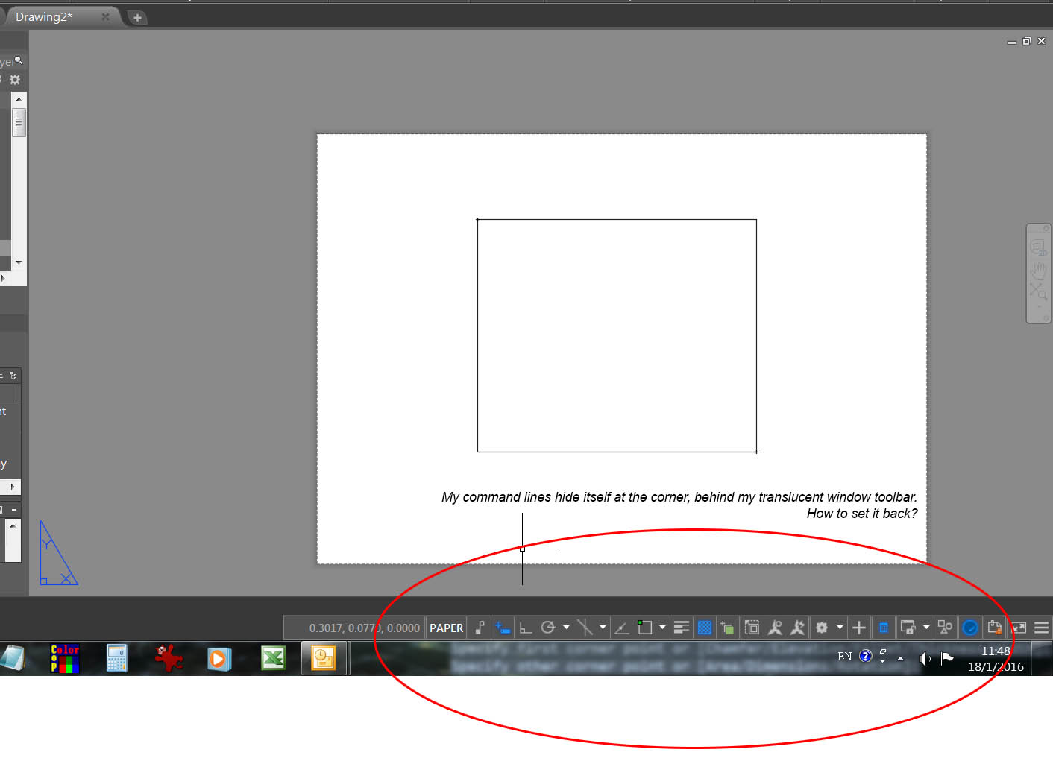
Task: Click the layer list vertical scrollbar thumb
Action: coord(19,122)
